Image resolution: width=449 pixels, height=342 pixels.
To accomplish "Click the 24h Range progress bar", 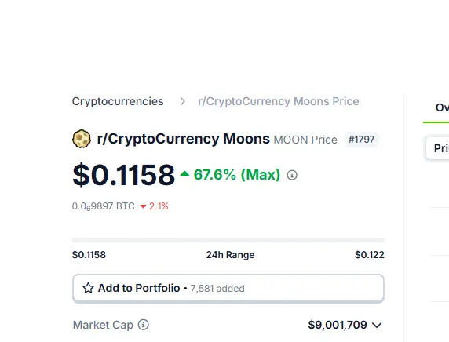I will click(x=228, y=240).
